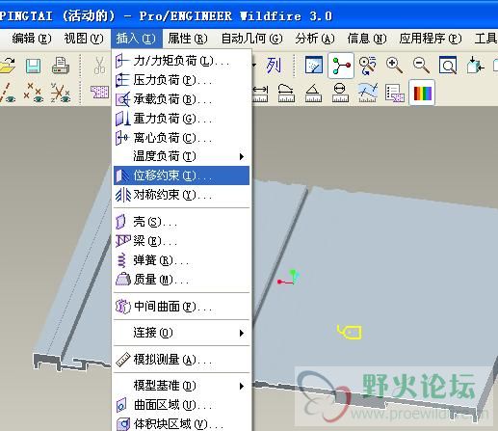Toggle datum point visibility eye icon
498x431 pixels.
click(34, 93)
